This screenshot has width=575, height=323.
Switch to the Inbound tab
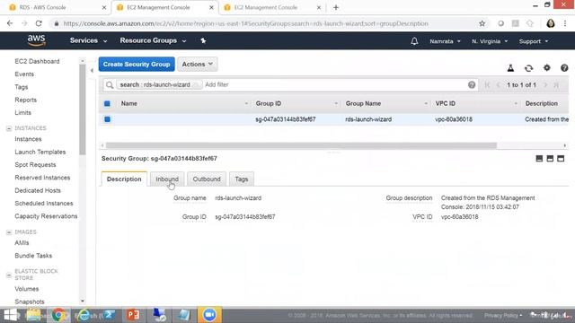pos(167,179)
